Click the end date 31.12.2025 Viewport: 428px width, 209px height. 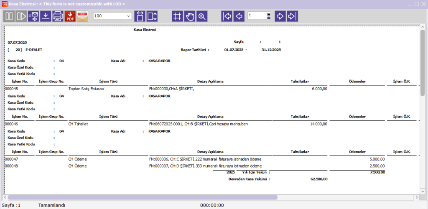pos(271,50)
